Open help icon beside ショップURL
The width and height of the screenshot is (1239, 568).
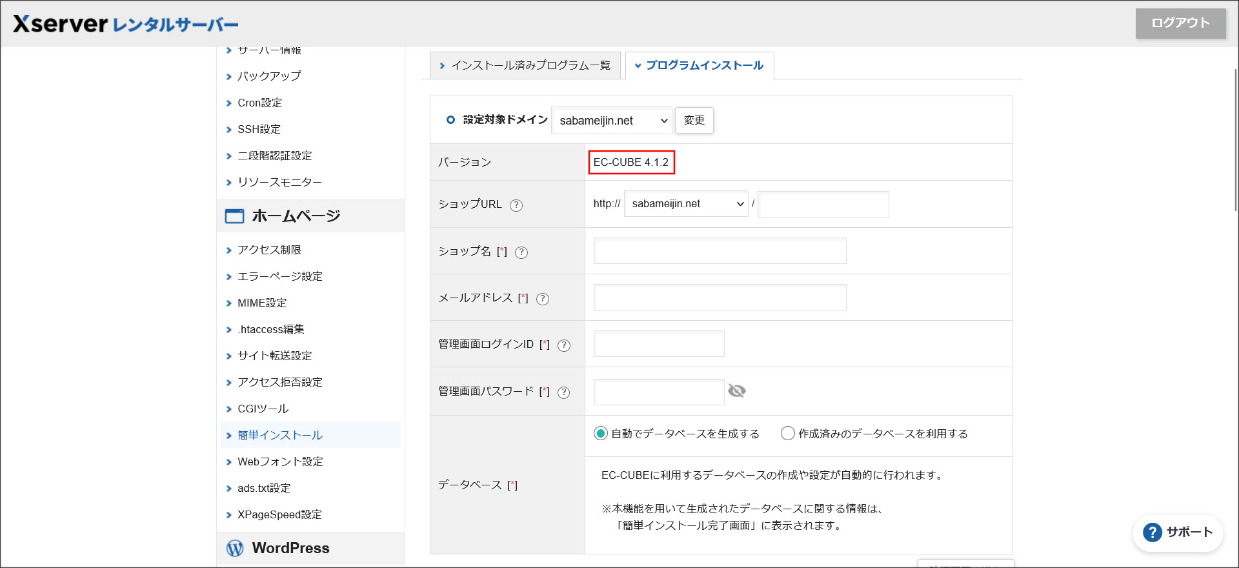(516, 205)
